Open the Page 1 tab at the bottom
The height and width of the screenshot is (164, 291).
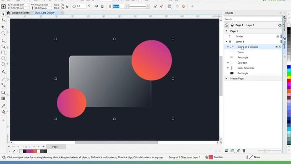pos(55,147)
